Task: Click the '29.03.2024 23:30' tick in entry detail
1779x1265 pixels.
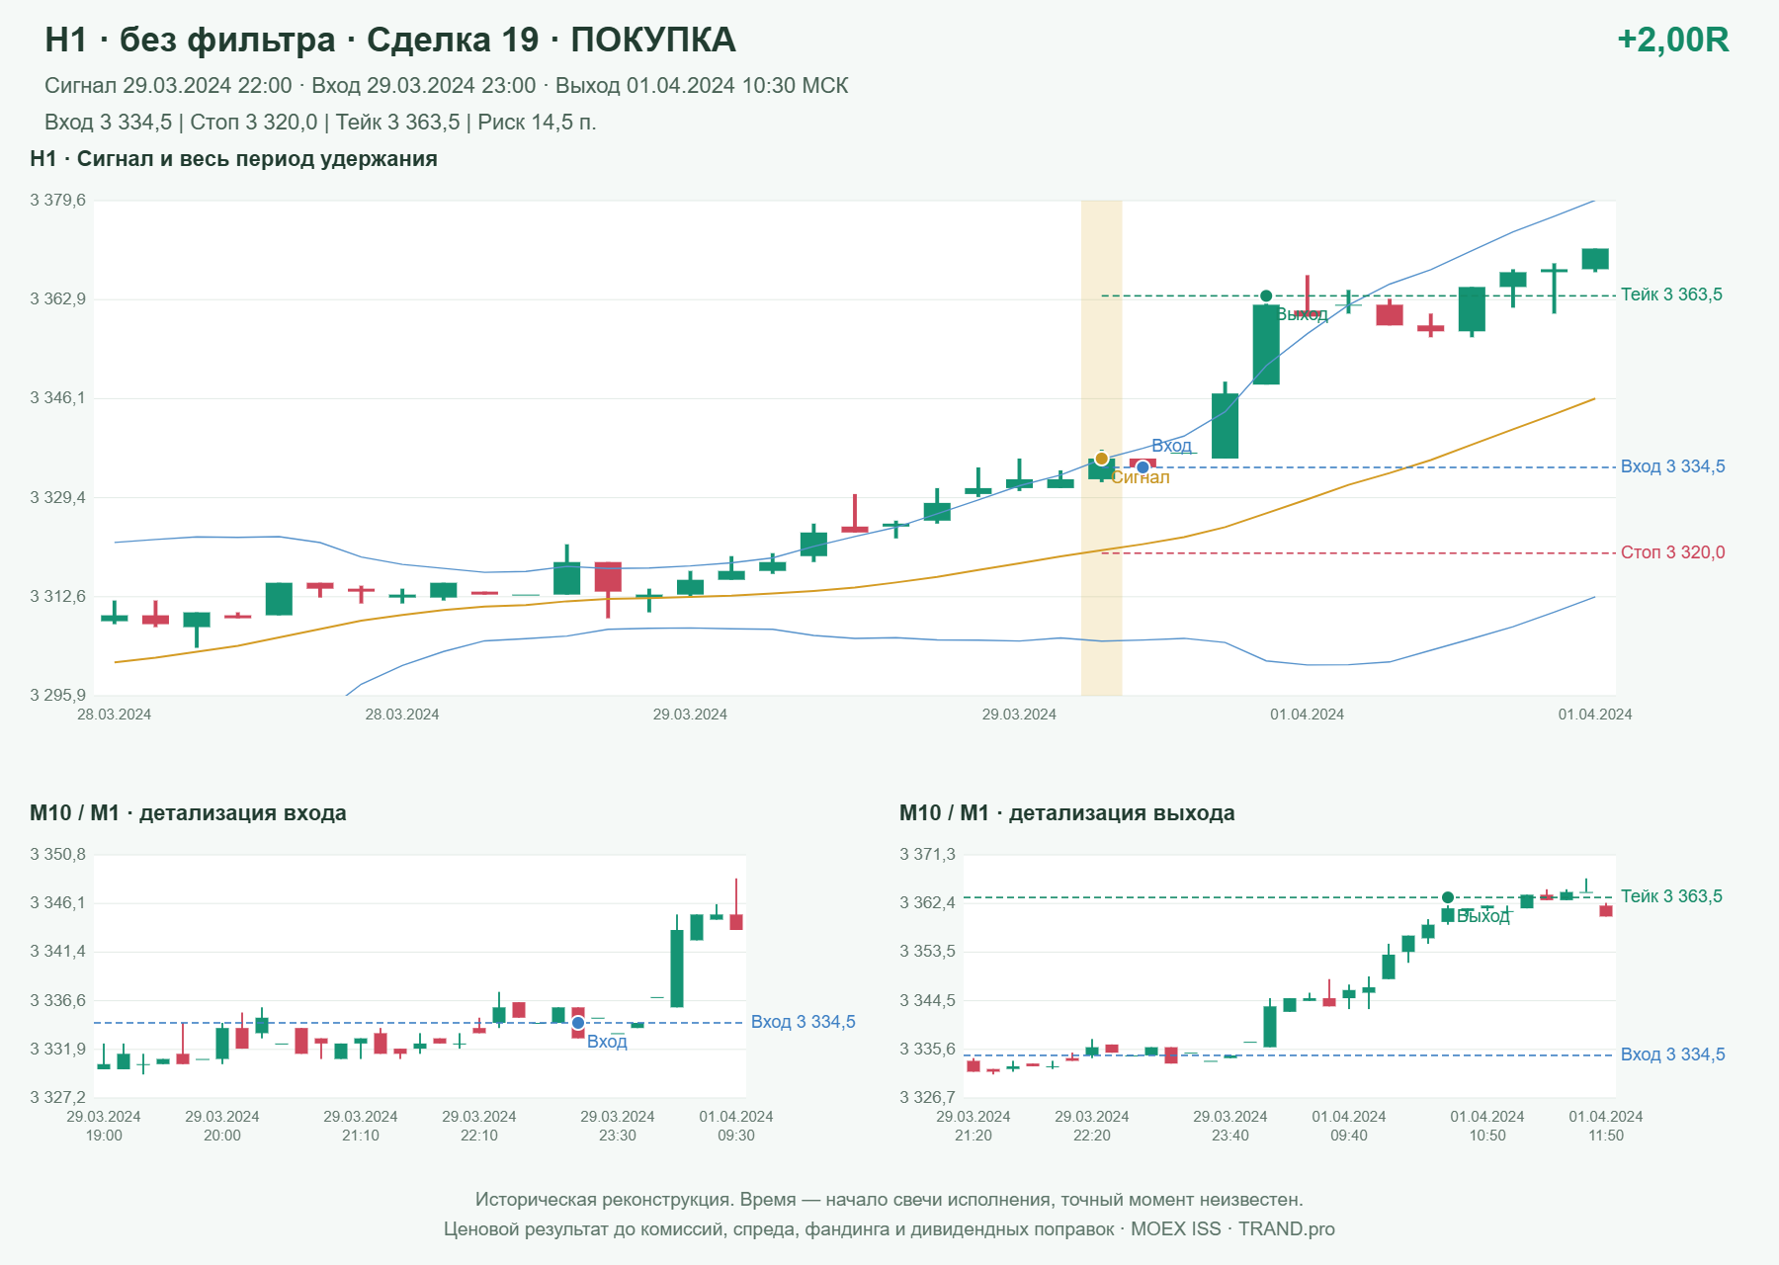Action: [618, 1126]
